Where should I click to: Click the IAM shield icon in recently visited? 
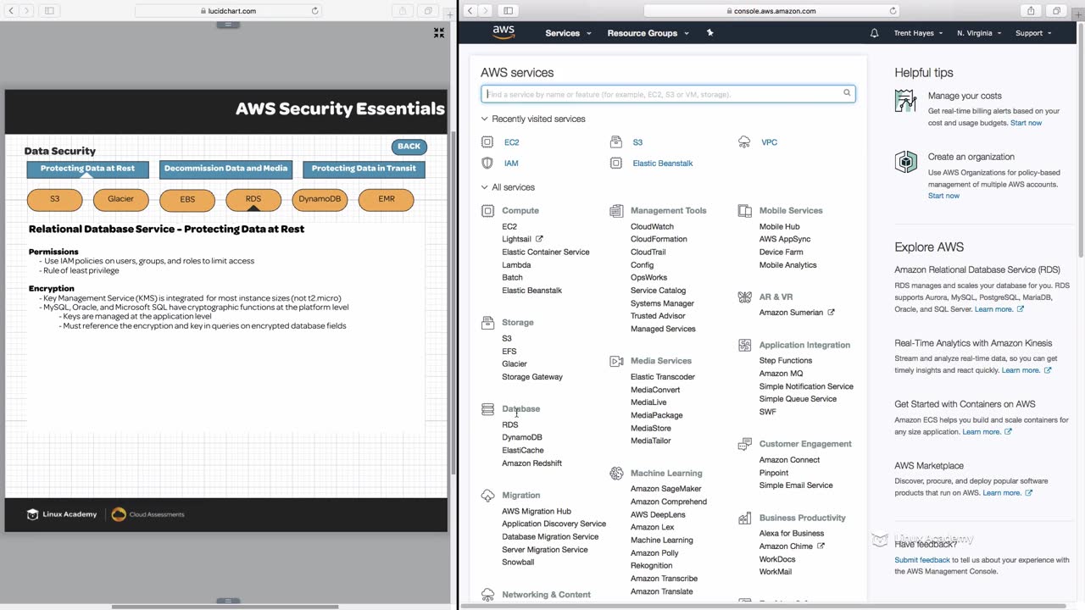(x=487, y=163)
